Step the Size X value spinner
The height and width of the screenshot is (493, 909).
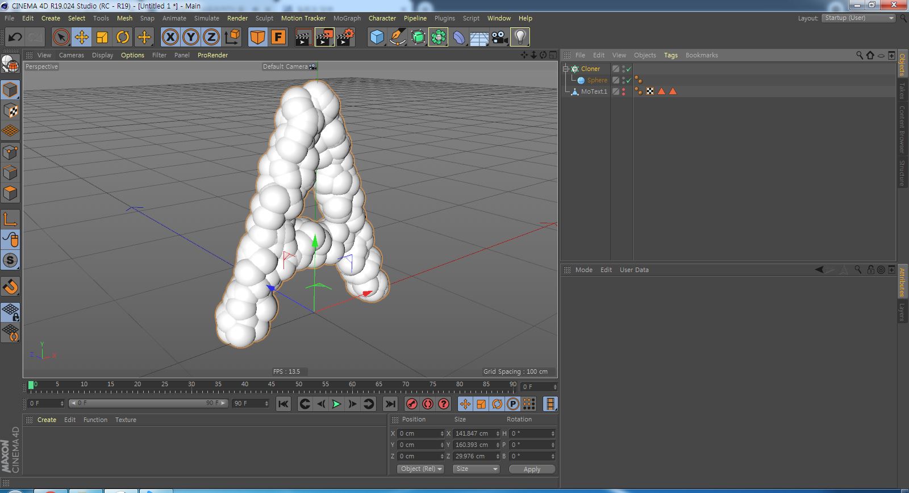coord(498,433)
